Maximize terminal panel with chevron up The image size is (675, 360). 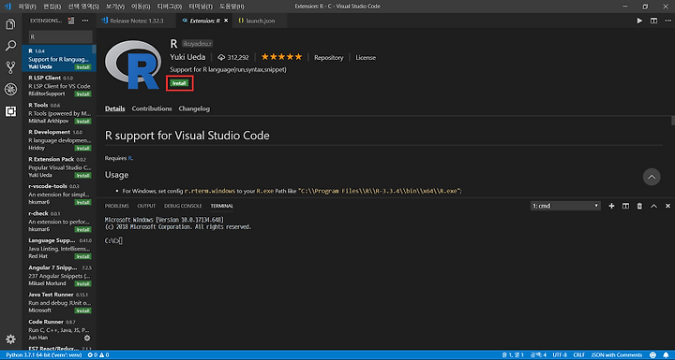(x=653, y=207)
